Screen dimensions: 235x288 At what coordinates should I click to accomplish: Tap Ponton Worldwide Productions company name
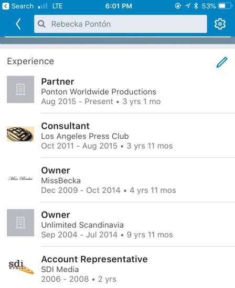click(99, 92)
